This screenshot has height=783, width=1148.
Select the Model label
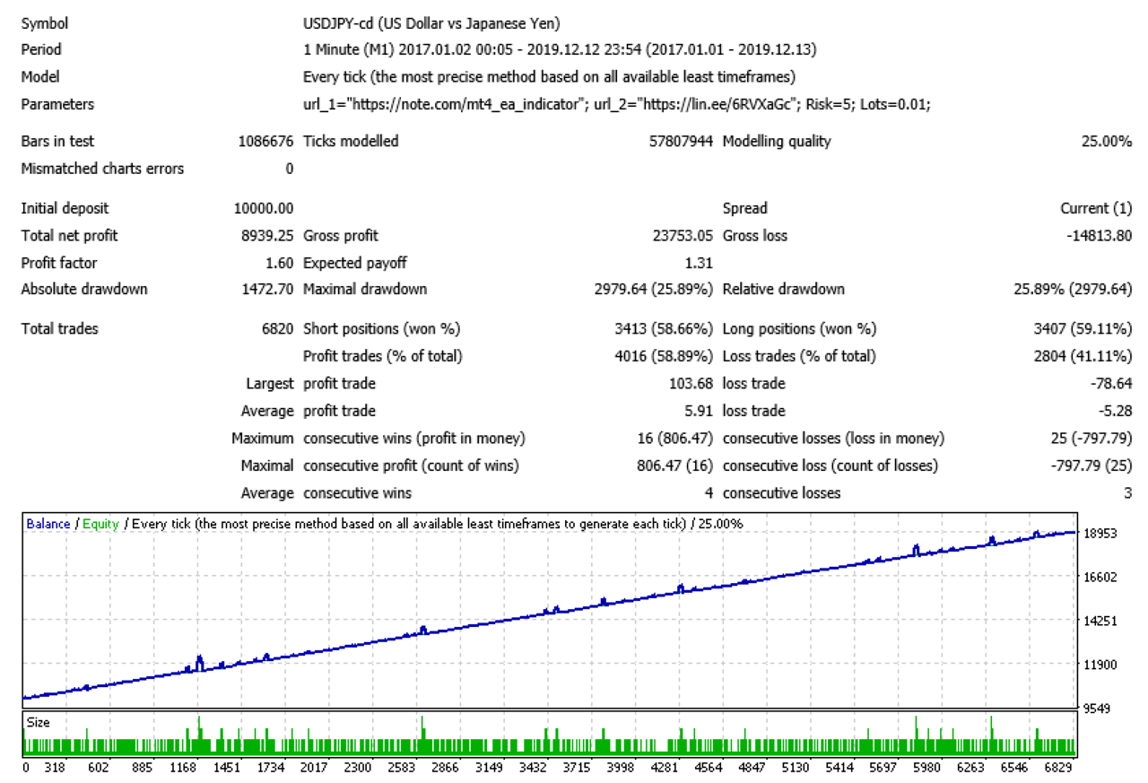pyautogui.click(x=40, y=77)
